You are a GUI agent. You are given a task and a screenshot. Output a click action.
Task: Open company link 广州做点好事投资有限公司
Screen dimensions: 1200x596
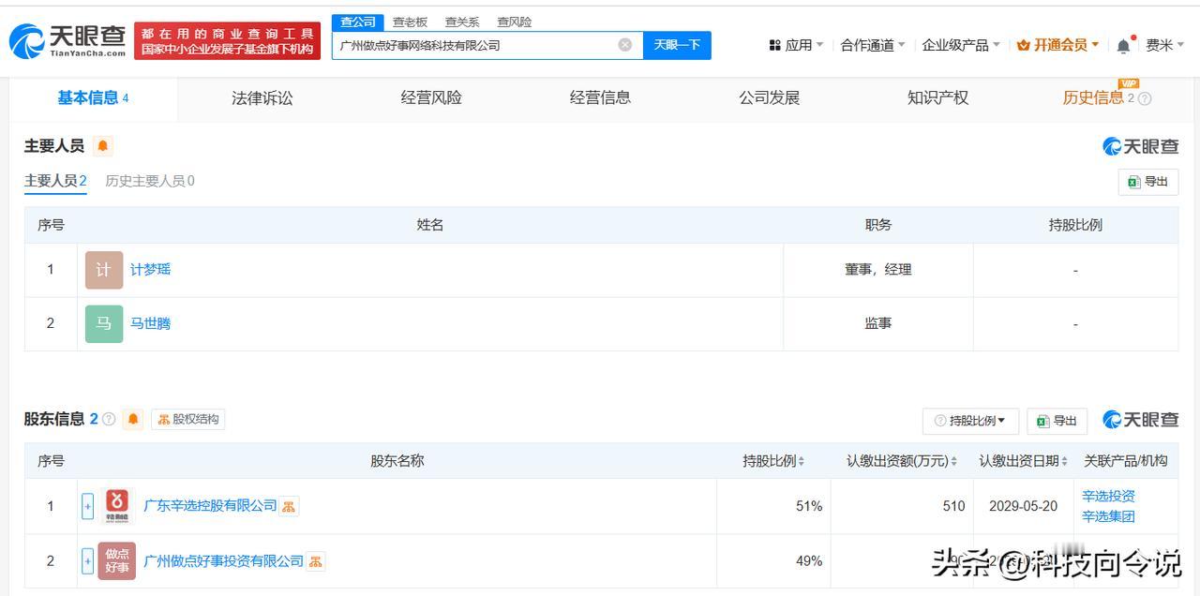point(224,561)
